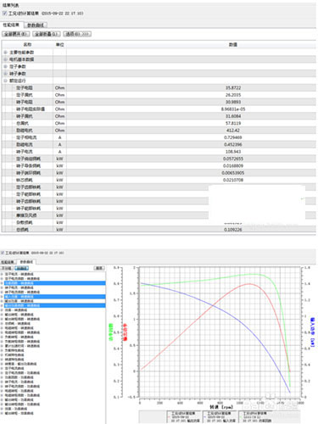
Task: Click the value 0.109226
Action: (233, 230)
